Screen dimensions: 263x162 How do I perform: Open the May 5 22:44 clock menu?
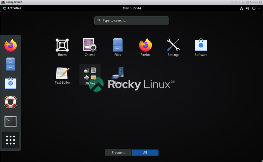132,8
